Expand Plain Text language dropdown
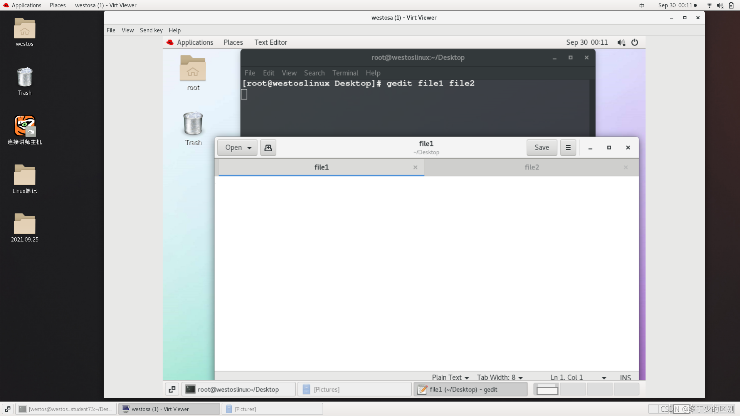This screenshot has height=416, width=740. (x=450, y=377)
